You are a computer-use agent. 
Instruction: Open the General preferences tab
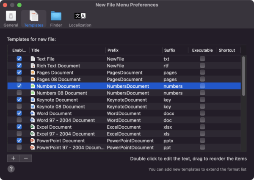click(11, 19)
